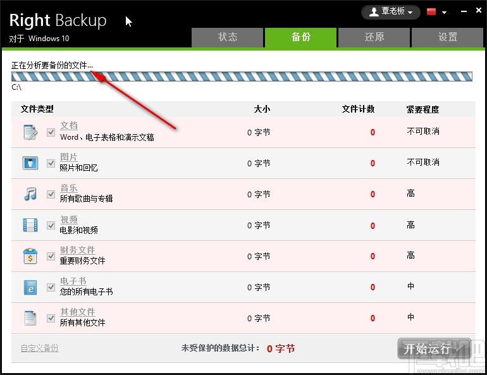Click the 开始运行 start button
This screenshot has width=487, height=375.
(435, 348)
